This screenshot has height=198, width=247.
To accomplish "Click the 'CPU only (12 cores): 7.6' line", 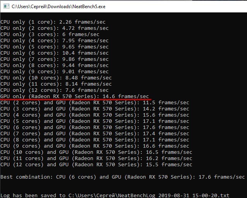I will (55, 90).
